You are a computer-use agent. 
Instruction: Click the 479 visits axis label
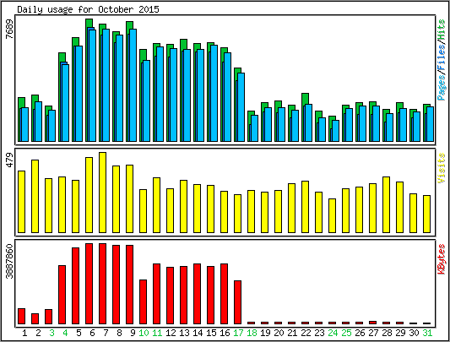(x=9, y=160)
